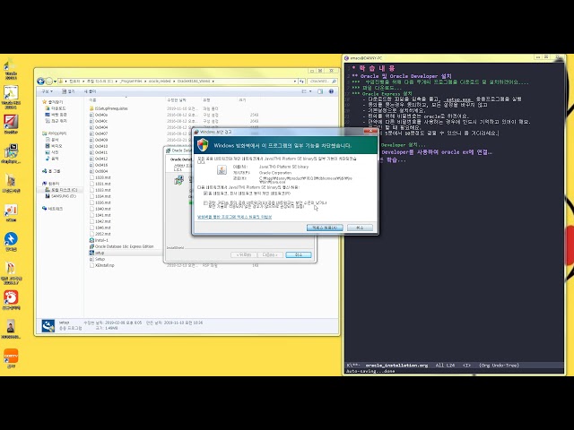Click the person photo desktop icon
Image resolution: width=574 pixels, height=430 pixels.
11,326
